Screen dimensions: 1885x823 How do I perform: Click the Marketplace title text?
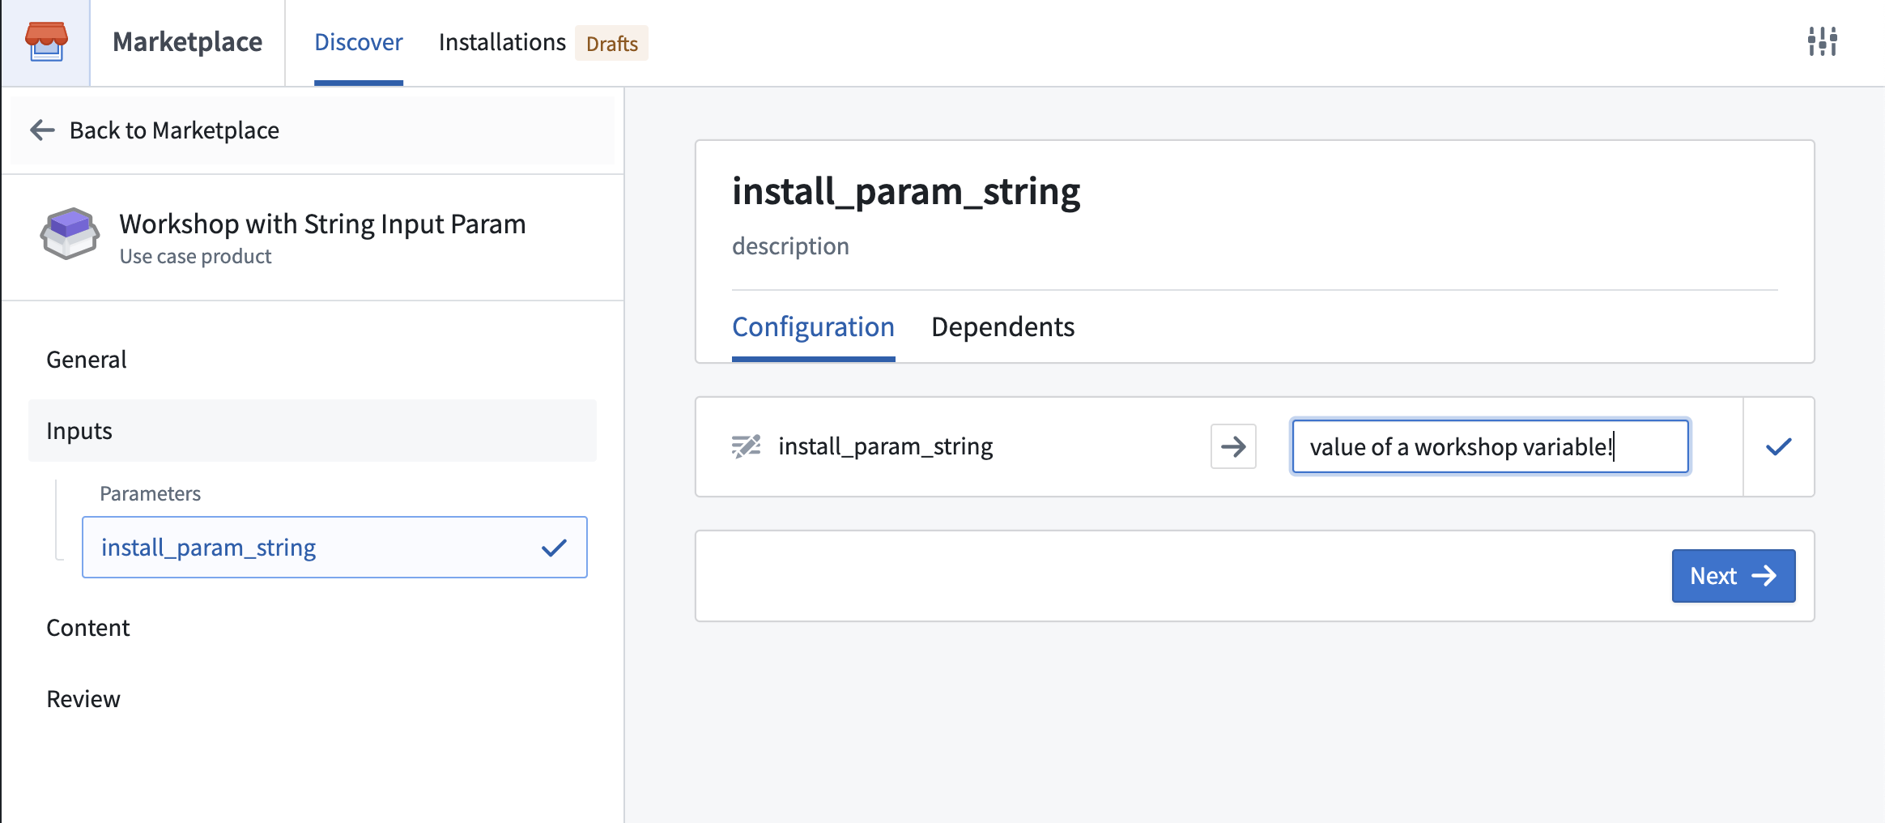click(187, 42)
